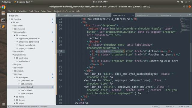
Task: Open the Sublime Text app menu
Action: [x=23, y=2]
